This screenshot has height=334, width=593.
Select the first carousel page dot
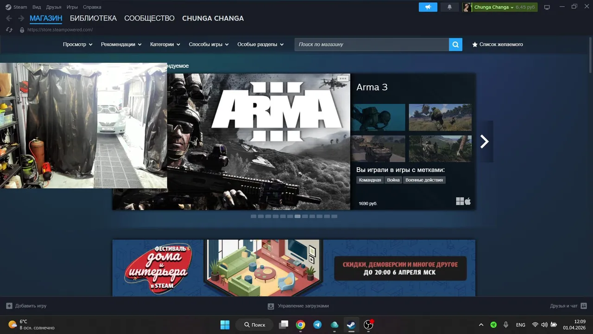253,216
